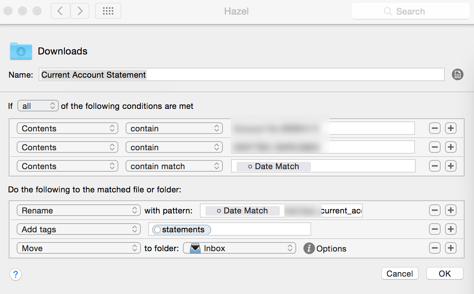Click the Search field in the toolbar
The width and height of the screenshot is (474, 294).
[410, 11]
